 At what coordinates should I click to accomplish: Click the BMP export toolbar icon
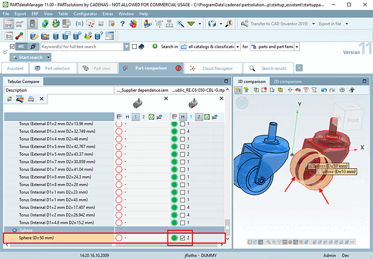click(9, 23)
